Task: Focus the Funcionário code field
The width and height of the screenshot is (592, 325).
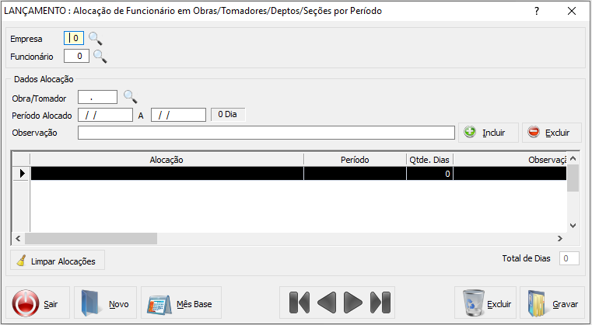Action: coord(77,56)
